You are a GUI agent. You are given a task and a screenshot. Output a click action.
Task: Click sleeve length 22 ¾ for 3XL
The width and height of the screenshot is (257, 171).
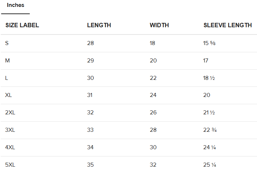tap(210, 130)
